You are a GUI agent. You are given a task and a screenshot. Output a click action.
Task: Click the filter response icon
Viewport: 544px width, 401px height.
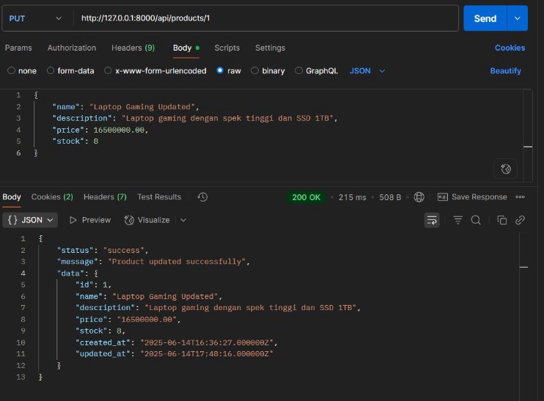pyautogui.click(x=457, y=220)
